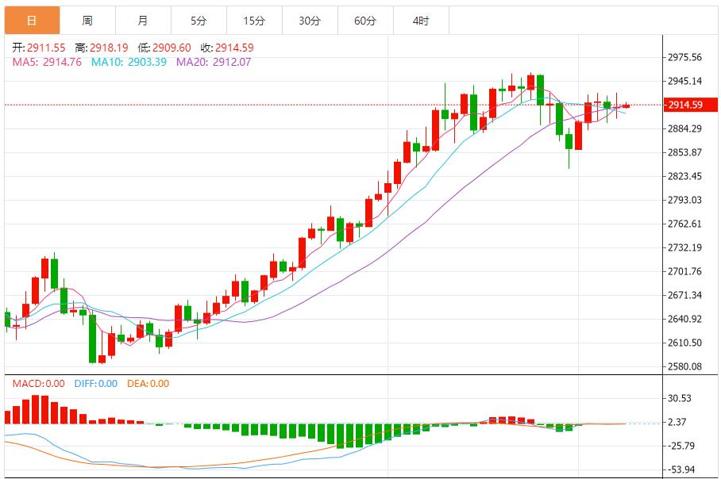This screenshot has height=479, width=721.
Task: Click the 2975.56 price axis label
Action: click(x=684, y=57)
